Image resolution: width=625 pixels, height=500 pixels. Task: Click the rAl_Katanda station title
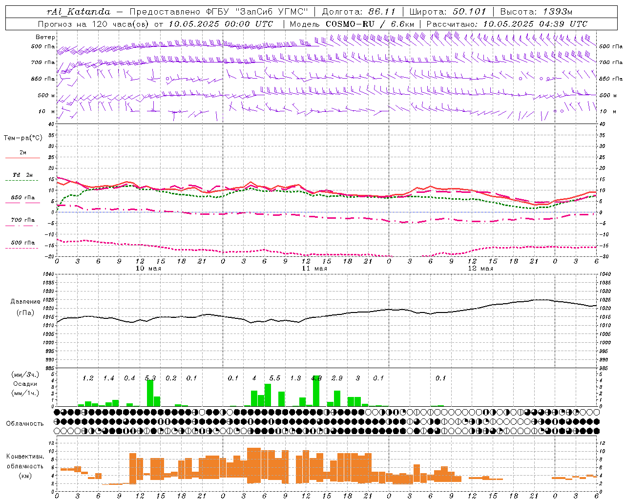[79, 12]
